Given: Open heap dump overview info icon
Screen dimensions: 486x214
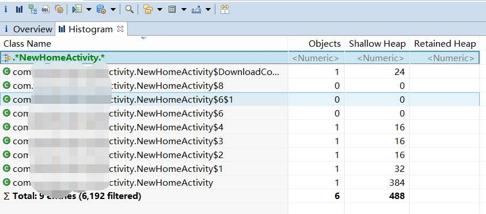Looking at the screenshot, I should 6,9.
